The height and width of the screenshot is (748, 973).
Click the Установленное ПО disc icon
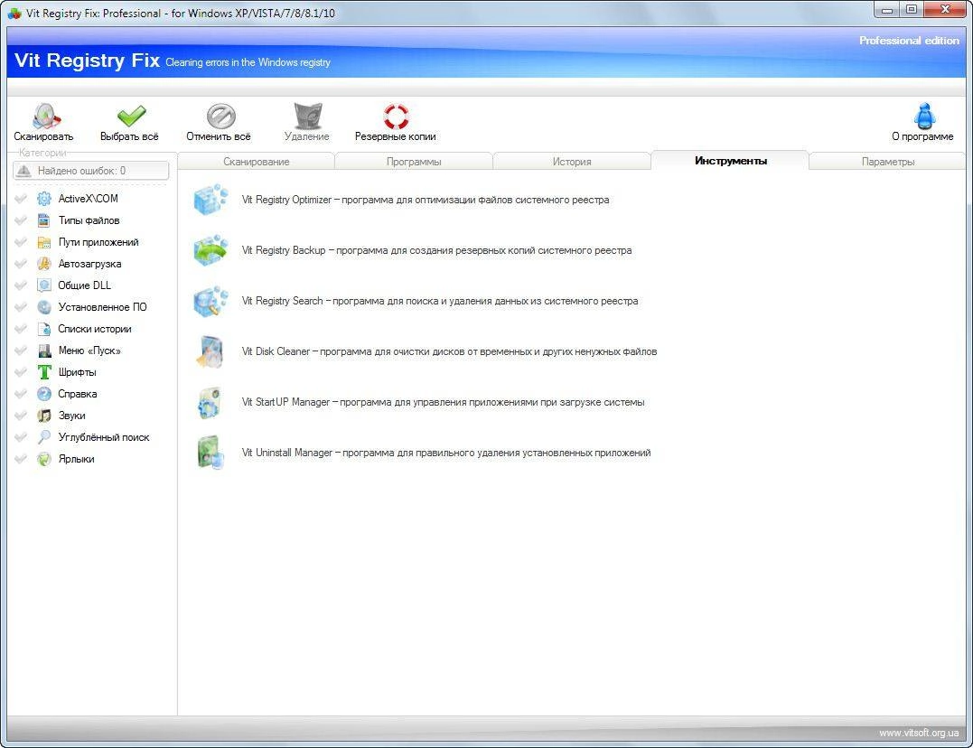[x=44, y=307]
